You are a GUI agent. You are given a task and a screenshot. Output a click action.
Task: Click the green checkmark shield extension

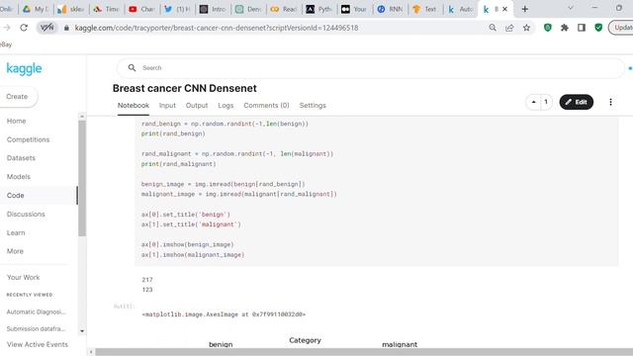[598, 28]
